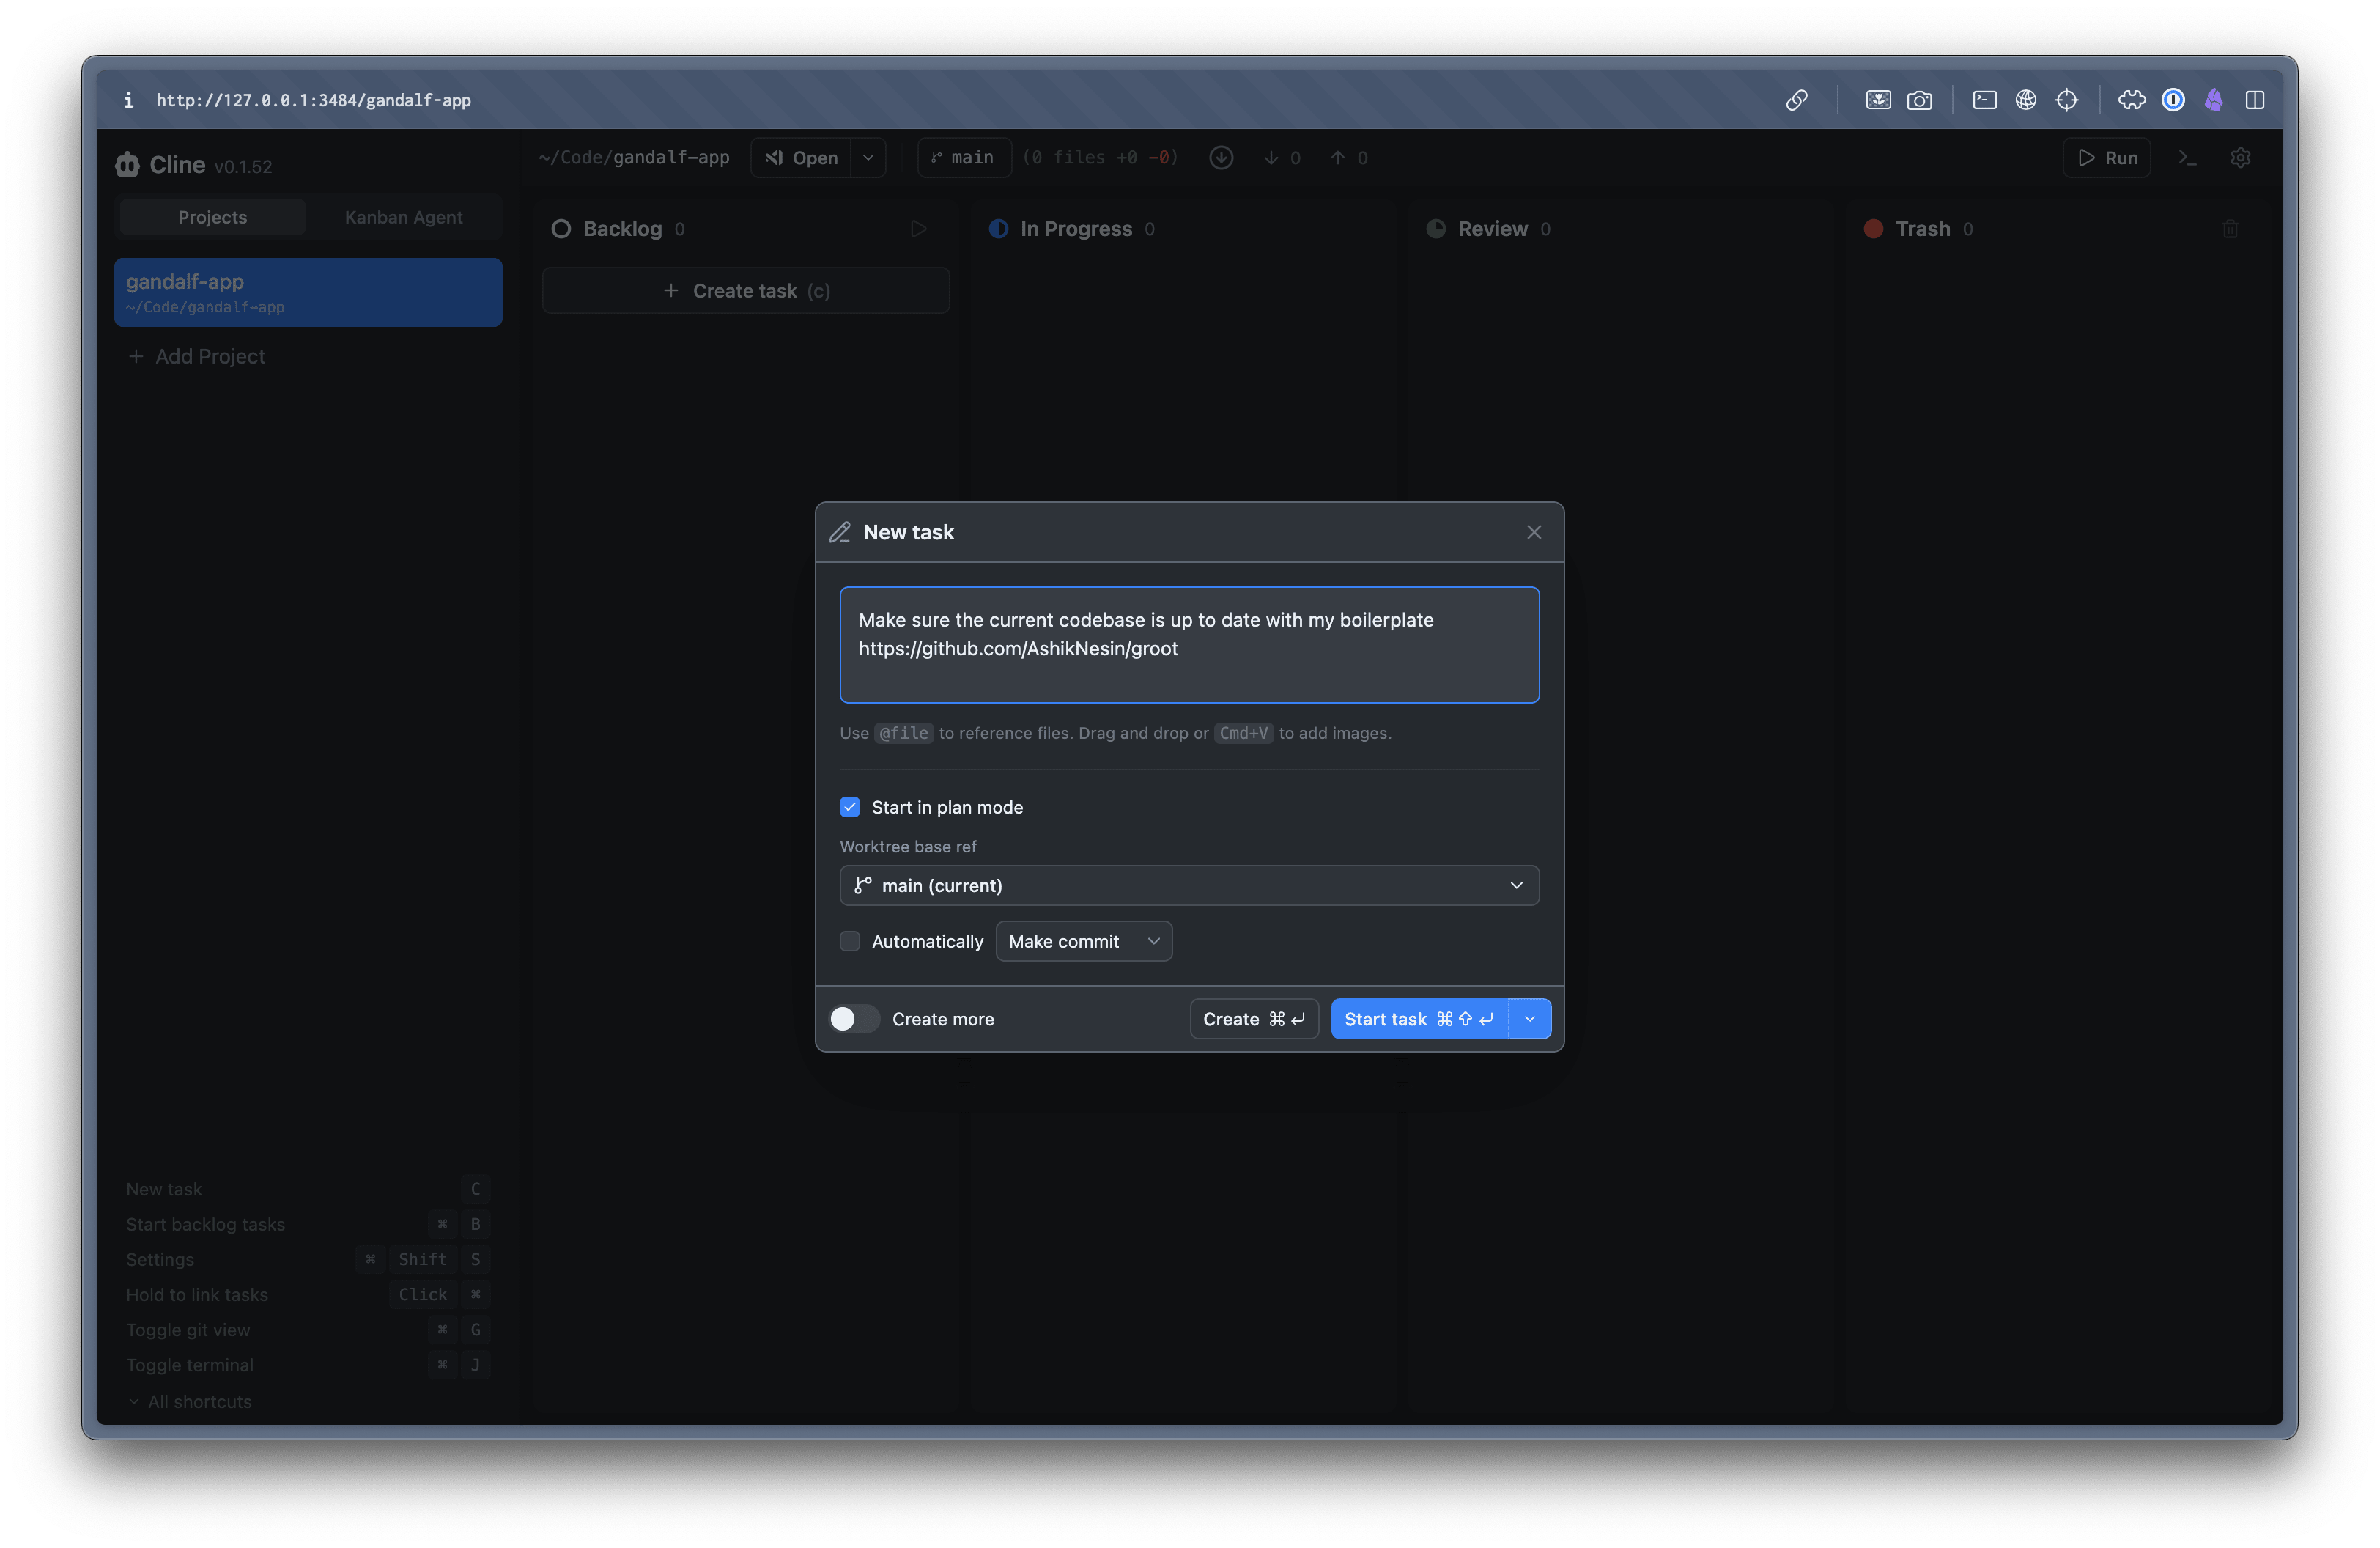
Task: Click the copy link icon in browser bar
Action: (x=1796, y=100)
